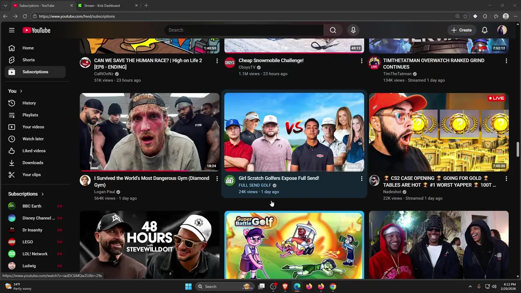Click FULL SEND GOLF channel avatar
The height and width of the screenshot is (293, 521).
(x=230, y=180)
